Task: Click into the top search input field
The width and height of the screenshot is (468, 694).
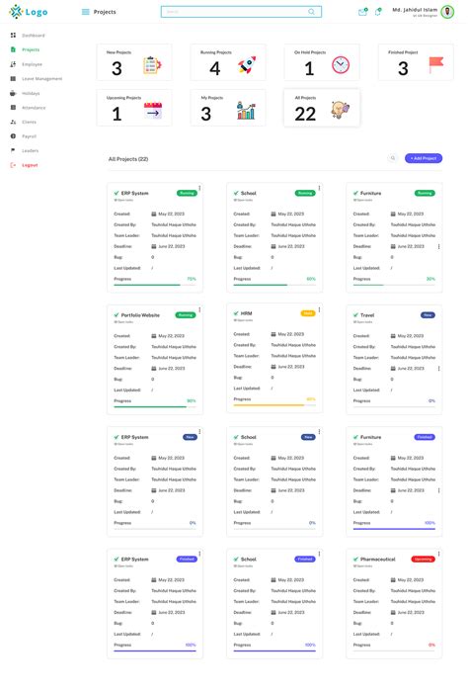Action: [241, 12]
